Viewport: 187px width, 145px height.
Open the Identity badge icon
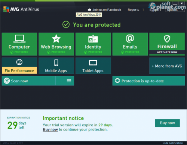pos(93,39)
